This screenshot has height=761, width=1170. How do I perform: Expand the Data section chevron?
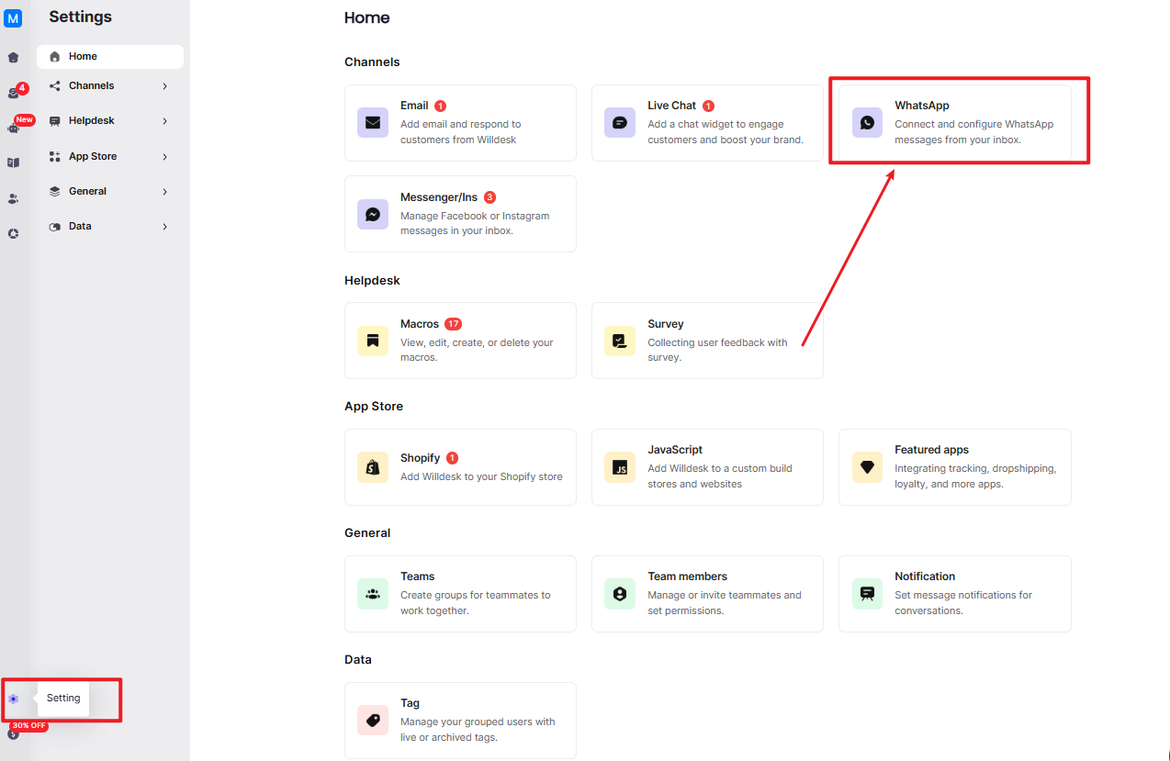[x=165, y=227]
